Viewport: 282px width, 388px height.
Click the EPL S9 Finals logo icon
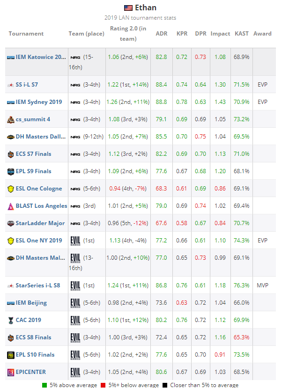(11, 171)
